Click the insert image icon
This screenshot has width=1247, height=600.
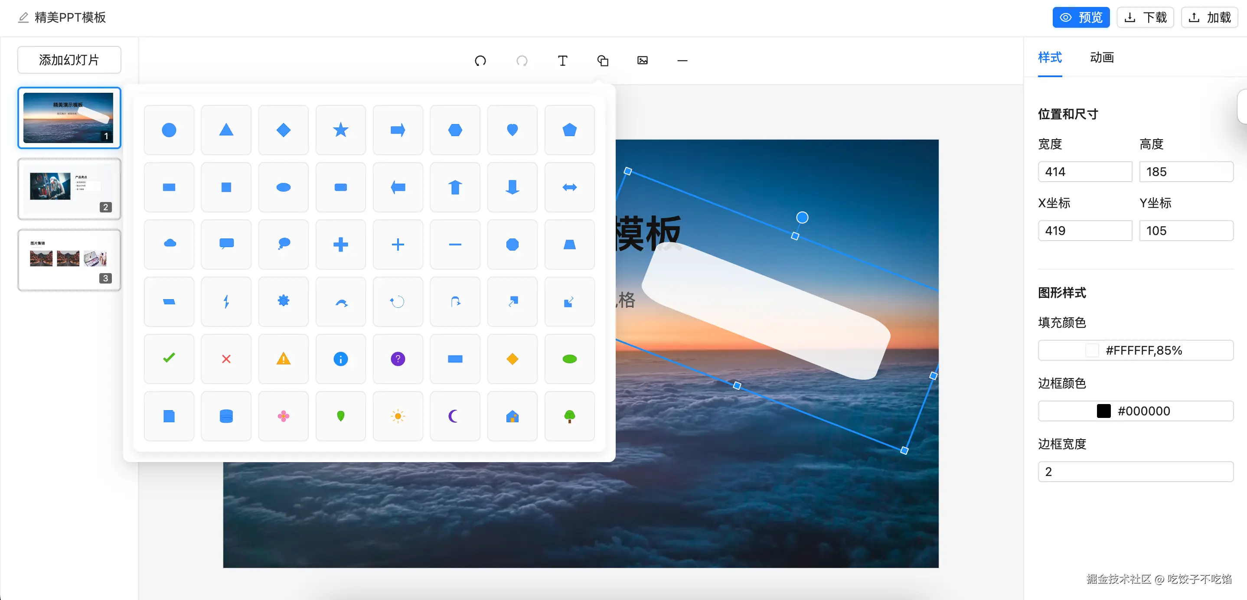(x=643, y=61)
